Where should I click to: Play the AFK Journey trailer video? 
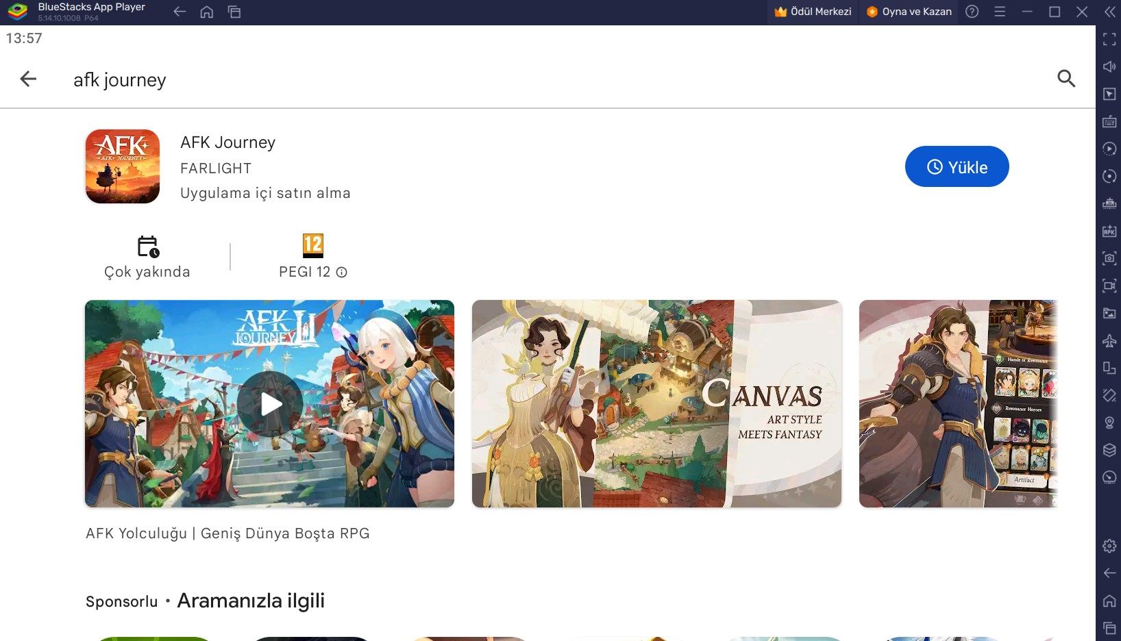click(x=269, y=404)
